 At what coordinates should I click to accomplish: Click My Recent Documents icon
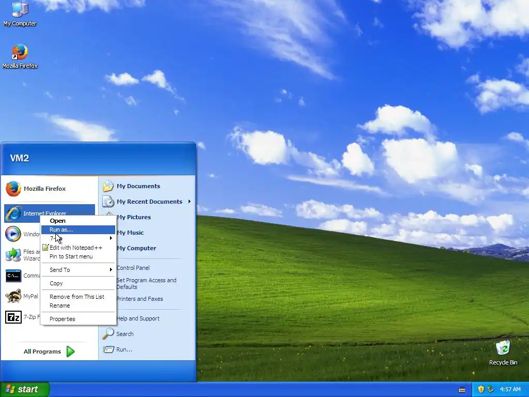coord(108,202)
